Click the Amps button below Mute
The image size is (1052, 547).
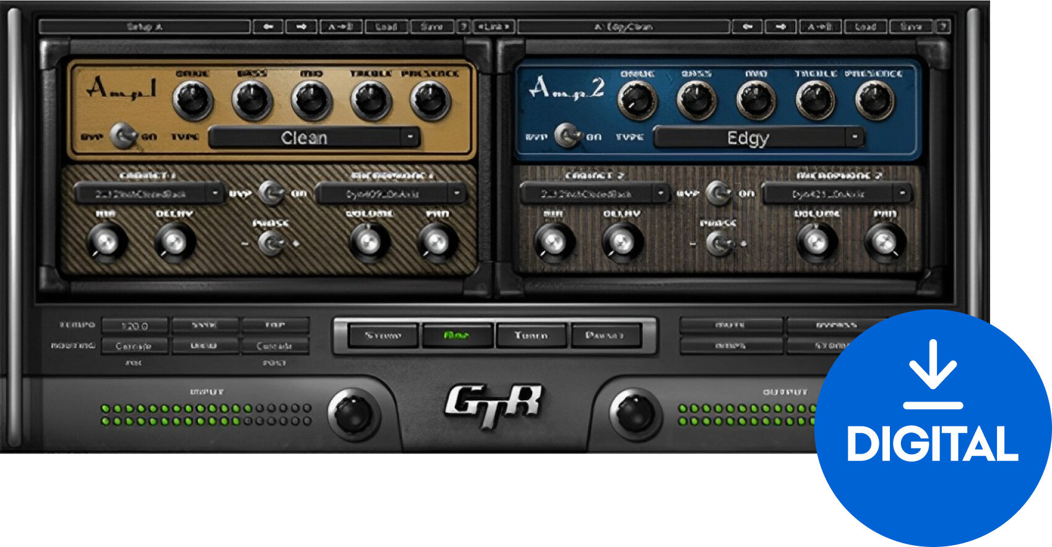pos(731,346)
